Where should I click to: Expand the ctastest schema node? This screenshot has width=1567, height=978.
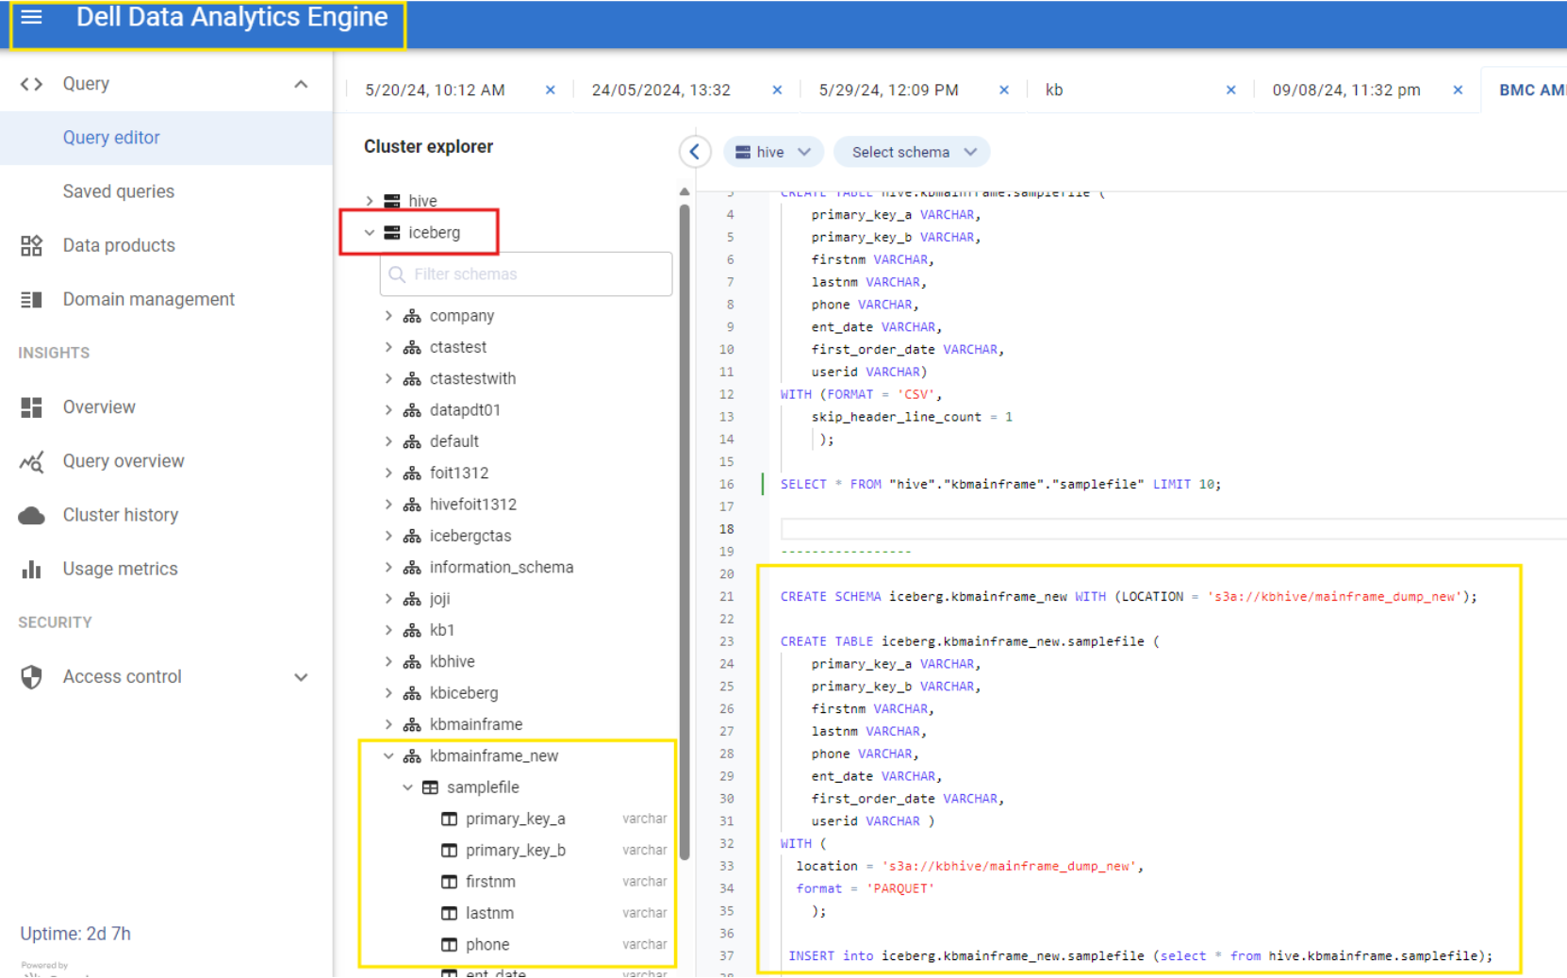point(388,347)
